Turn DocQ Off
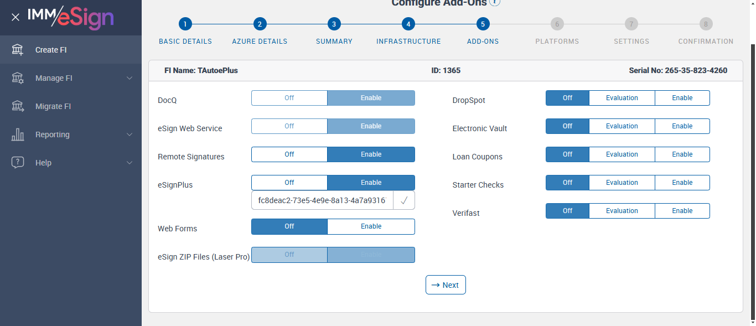This screenshot has height=326, width=756. (x=289, y=98)
